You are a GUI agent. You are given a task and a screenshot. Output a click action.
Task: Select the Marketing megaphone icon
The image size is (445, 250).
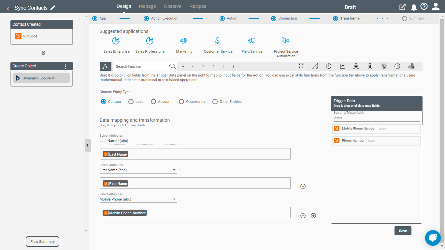click(184, 41)
